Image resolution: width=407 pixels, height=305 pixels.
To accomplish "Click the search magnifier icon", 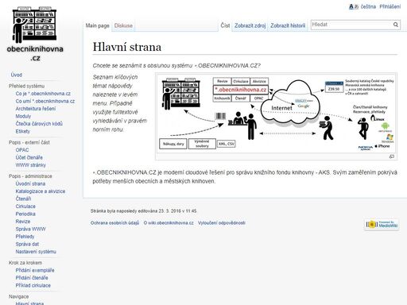I will (395, 25).
